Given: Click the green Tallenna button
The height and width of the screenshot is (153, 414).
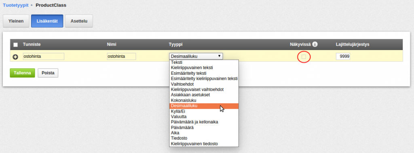Looking at the screenshot, I should coord(23,73).
